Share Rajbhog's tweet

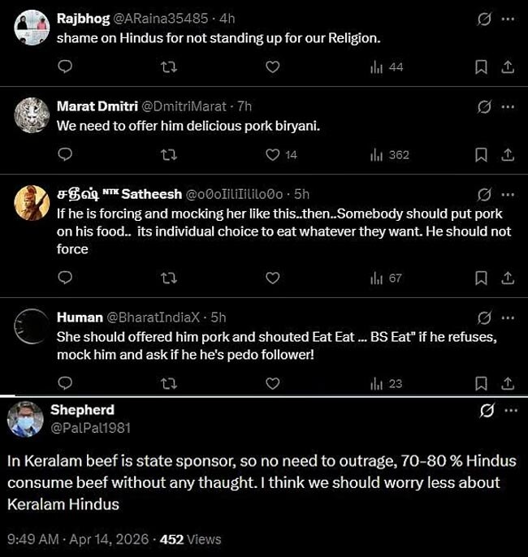(x=508, y=67)
